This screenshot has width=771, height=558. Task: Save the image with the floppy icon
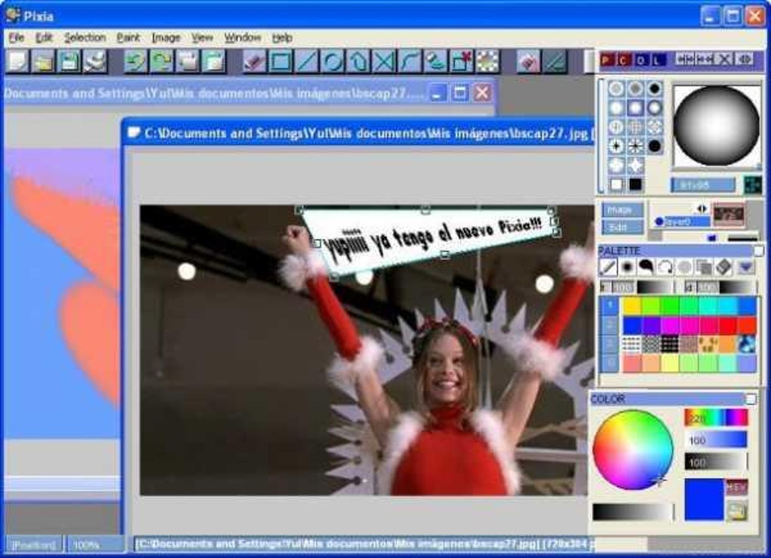(69, 62)
